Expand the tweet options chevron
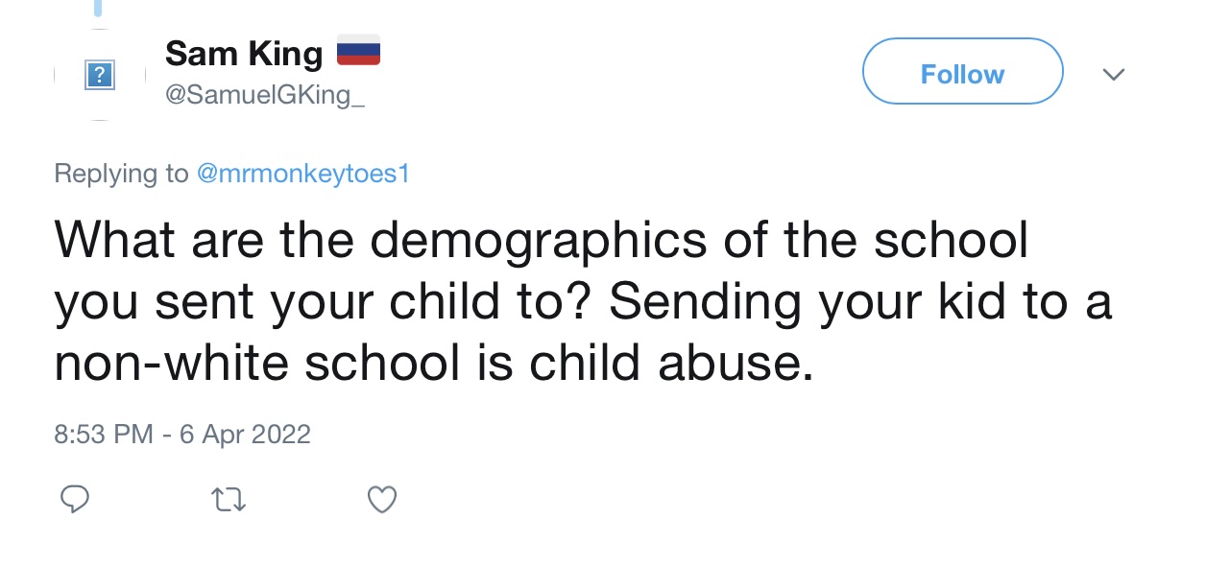The image size is (1206, 566). [1113, 74]
